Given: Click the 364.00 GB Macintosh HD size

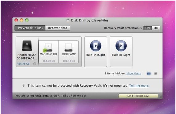Looking at the screenshot, I should 49,61.
